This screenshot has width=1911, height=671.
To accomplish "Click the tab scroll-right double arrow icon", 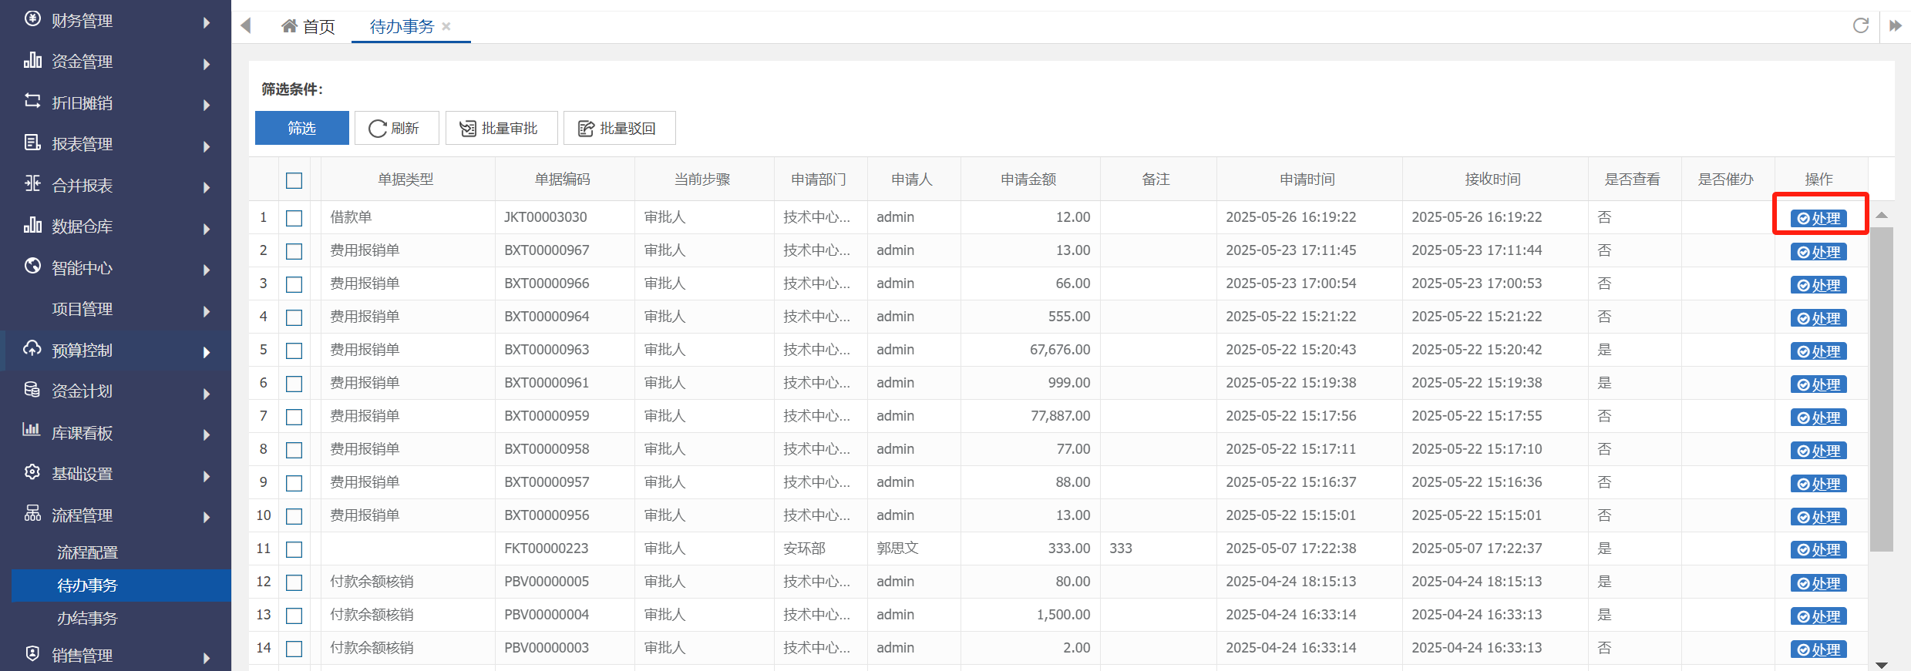I will click(1896, 25).
